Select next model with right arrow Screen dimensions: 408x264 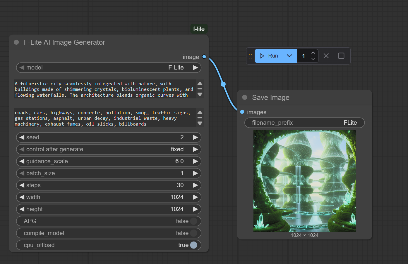click(196, 67)
